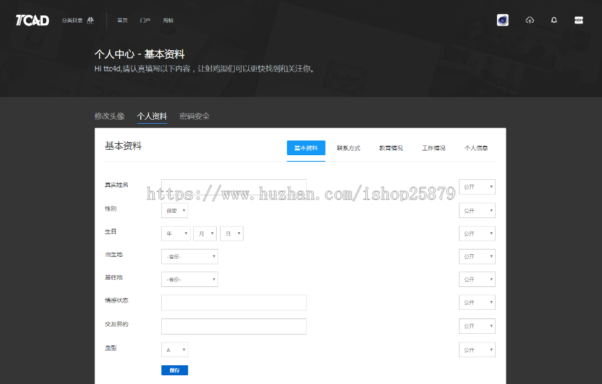Screen dimensions: 602x384
Task: Open the birthday 日 dropdown
Action: [232, 233]
